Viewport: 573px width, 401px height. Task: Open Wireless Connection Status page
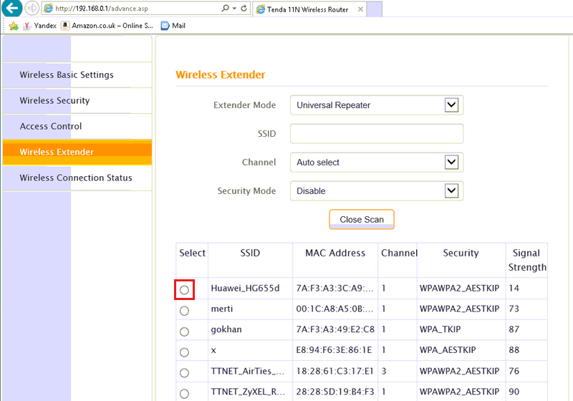click(x=76, y=178)
